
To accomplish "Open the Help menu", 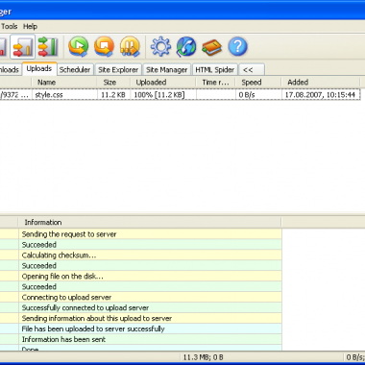I will point(30,26).
